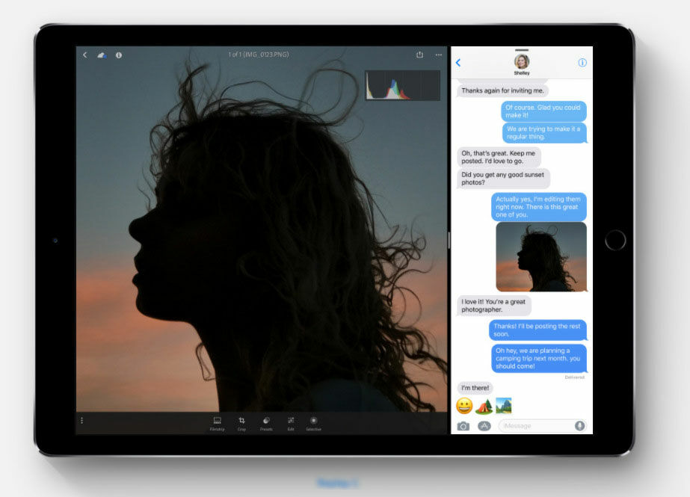
Task: Open the iMessage App Store icon
Action: [x=484, y=426]
